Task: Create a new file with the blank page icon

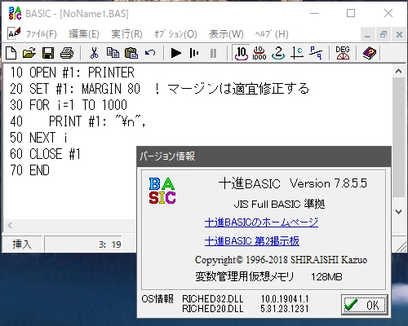Action: pos(11,53)
